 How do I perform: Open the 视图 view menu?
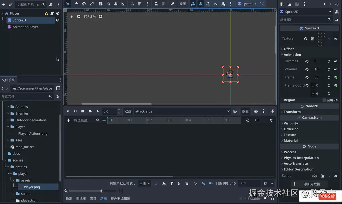[183, 4]
